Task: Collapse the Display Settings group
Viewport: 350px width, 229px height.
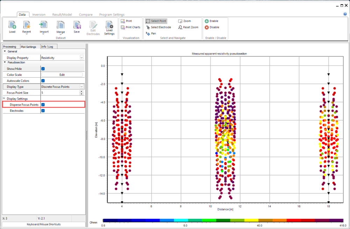Action: pyautogui.click(x=4, y=98)
